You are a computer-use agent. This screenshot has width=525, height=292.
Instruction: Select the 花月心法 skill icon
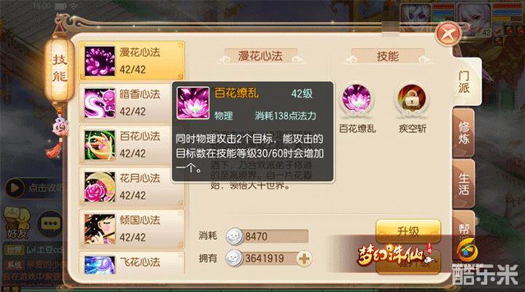pos(99,187)
